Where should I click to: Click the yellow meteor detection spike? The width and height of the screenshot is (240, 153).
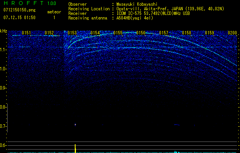point(75,148)
